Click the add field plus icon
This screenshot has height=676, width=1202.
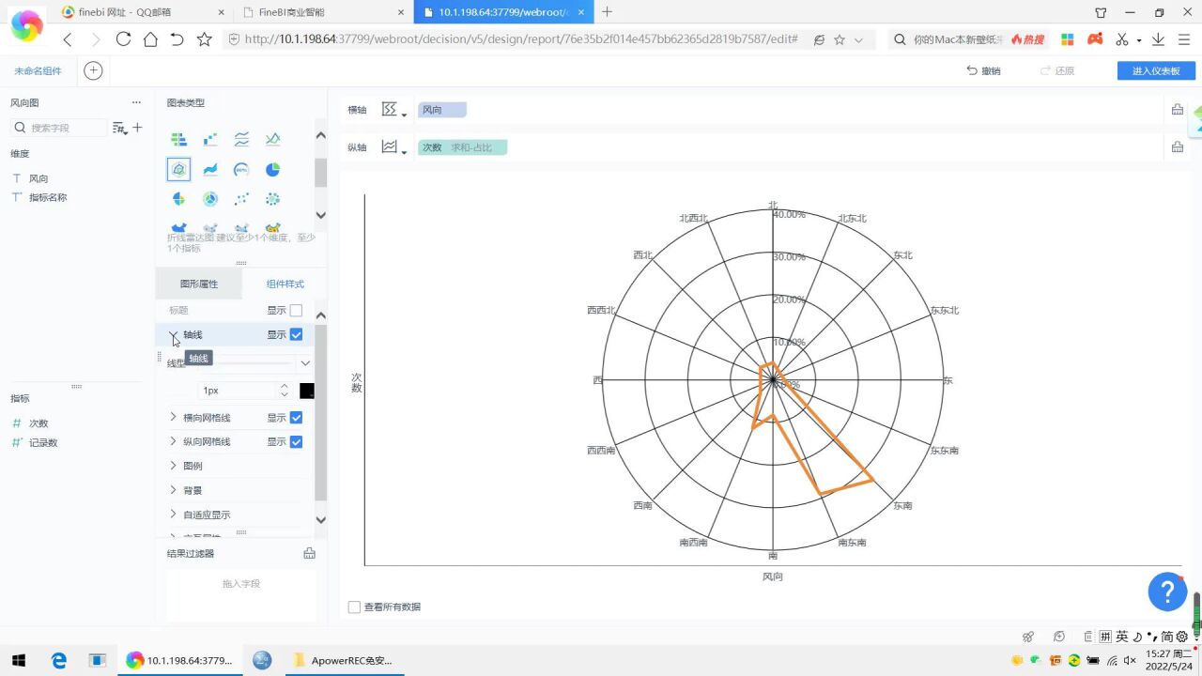coord(137,128)
